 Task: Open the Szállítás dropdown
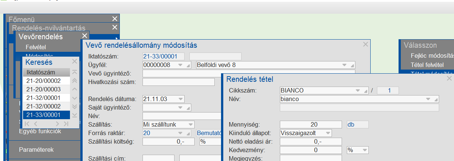[x=191, y=124]
